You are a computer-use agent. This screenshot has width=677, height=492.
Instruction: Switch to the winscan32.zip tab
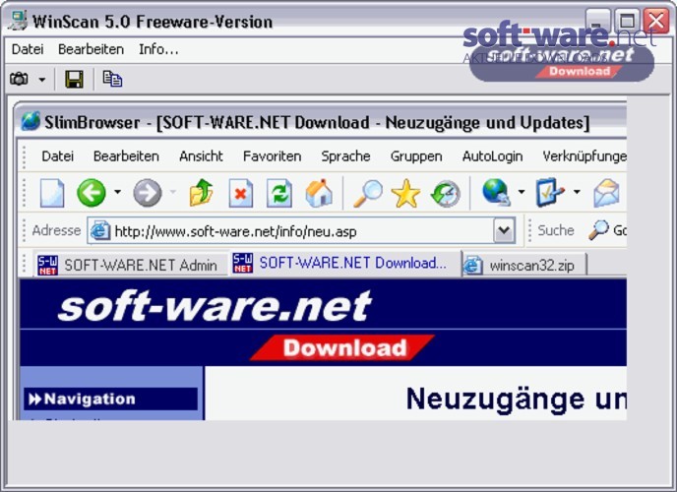pyautogui.click(x=524, y=265)
